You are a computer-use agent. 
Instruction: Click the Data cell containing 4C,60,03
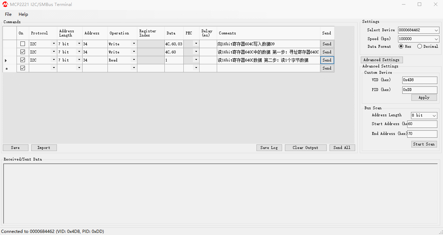click(174, 44)
